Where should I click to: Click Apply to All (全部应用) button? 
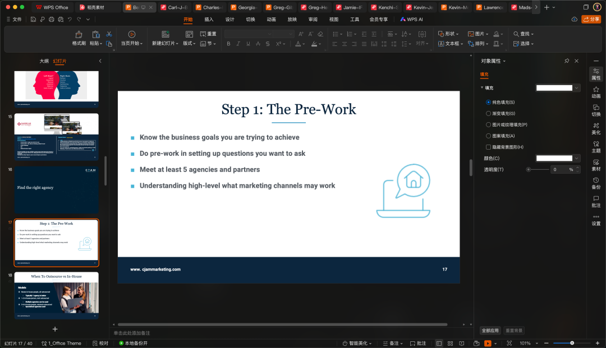tap(490, 331)
